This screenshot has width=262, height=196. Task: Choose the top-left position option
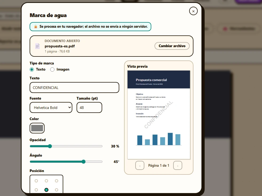pos(36,181)
